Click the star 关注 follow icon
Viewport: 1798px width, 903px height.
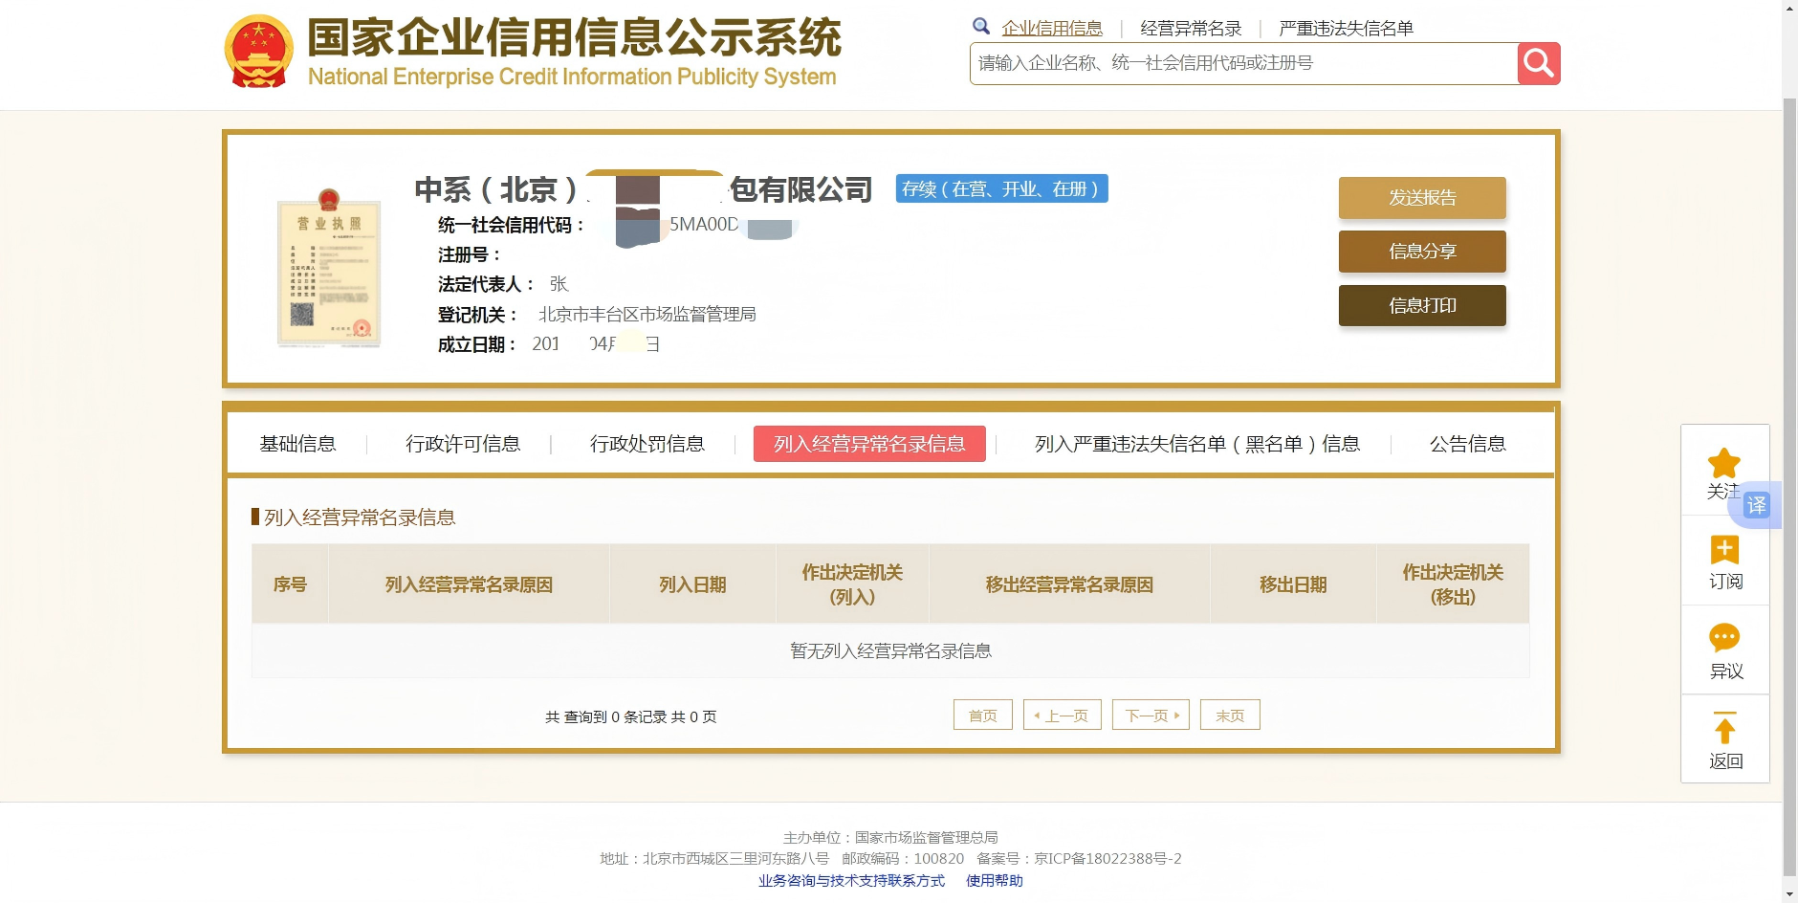tap(1723, 464)
